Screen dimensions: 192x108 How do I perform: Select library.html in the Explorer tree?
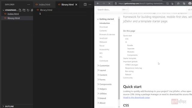(x=13, y=18)
